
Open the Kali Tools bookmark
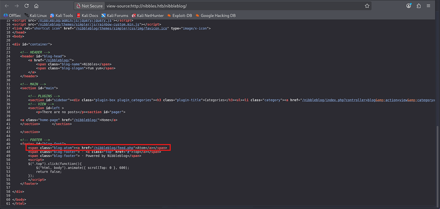point(61,15)
